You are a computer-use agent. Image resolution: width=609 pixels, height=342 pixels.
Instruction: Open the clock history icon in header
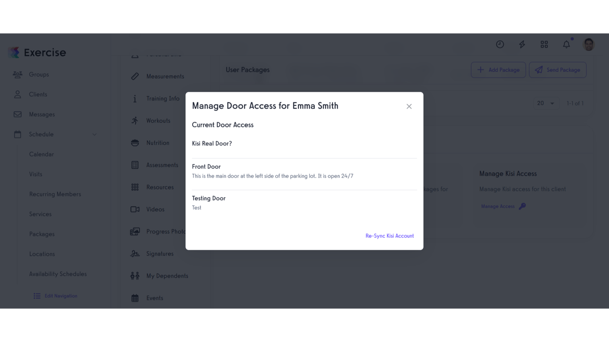[500, 44]
